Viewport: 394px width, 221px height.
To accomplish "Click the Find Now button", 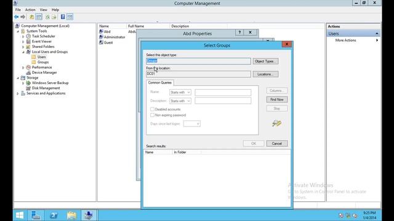I will pos(277,99).
